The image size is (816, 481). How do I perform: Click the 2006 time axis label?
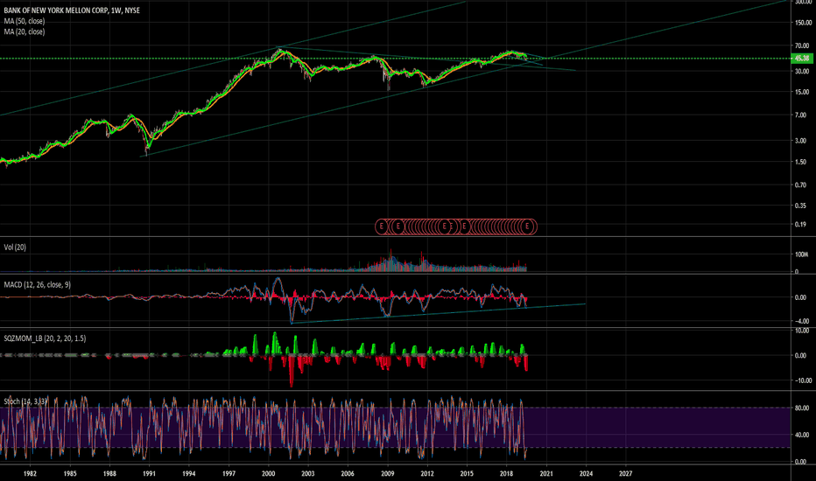[348, 474]
